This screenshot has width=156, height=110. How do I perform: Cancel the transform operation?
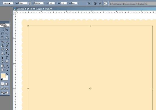click(x=95, y=3)
